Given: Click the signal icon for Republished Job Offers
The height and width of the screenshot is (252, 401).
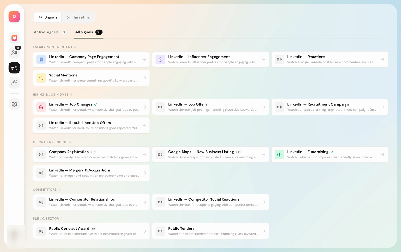Looking at the screenshot, I should pos(41,125).
